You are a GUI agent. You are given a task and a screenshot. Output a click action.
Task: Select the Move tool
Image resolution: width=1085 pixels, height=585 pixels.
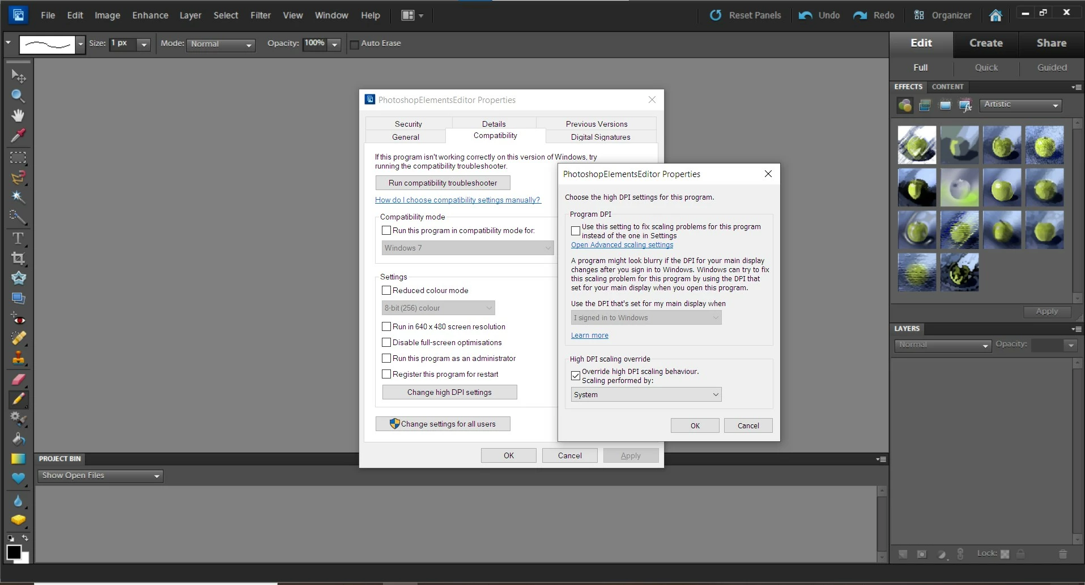click(x=18, y=76)
